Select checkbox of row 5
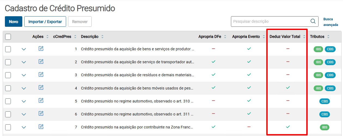Image resolution: width=343 pixels, height=136 pixels. [8, 101]
